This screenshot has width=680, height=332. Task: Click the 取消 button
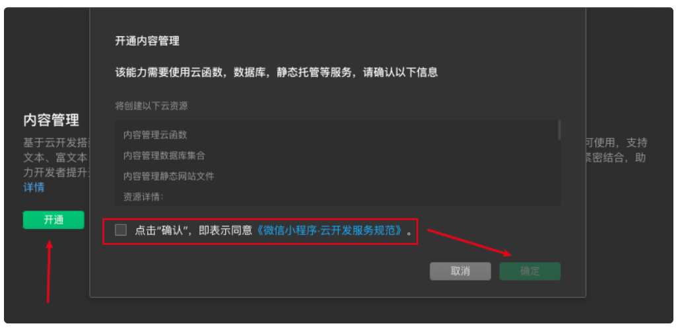pyautogui.click(x=460, y=271)
